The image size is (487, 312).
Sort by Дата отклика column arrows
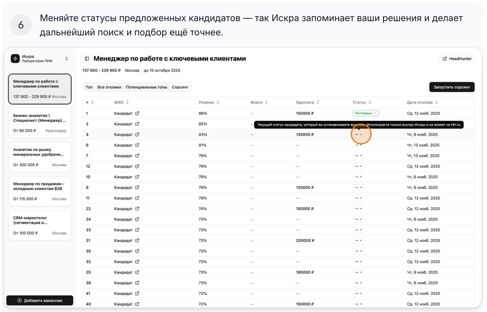click(x=437, y=102)
